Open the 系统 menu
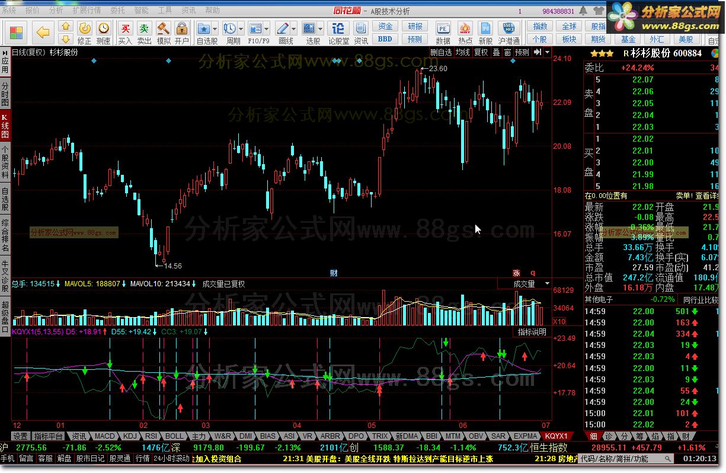726x473 pixels. click(9, 11)
